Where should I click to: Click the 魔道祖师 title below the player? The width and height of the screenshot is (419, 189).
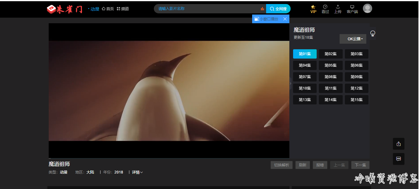click(x=59, y=164)
